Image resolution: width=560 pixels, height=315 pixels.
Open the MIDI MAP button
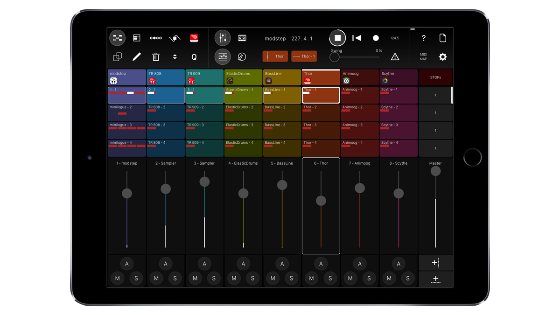[x=424, y=57]
